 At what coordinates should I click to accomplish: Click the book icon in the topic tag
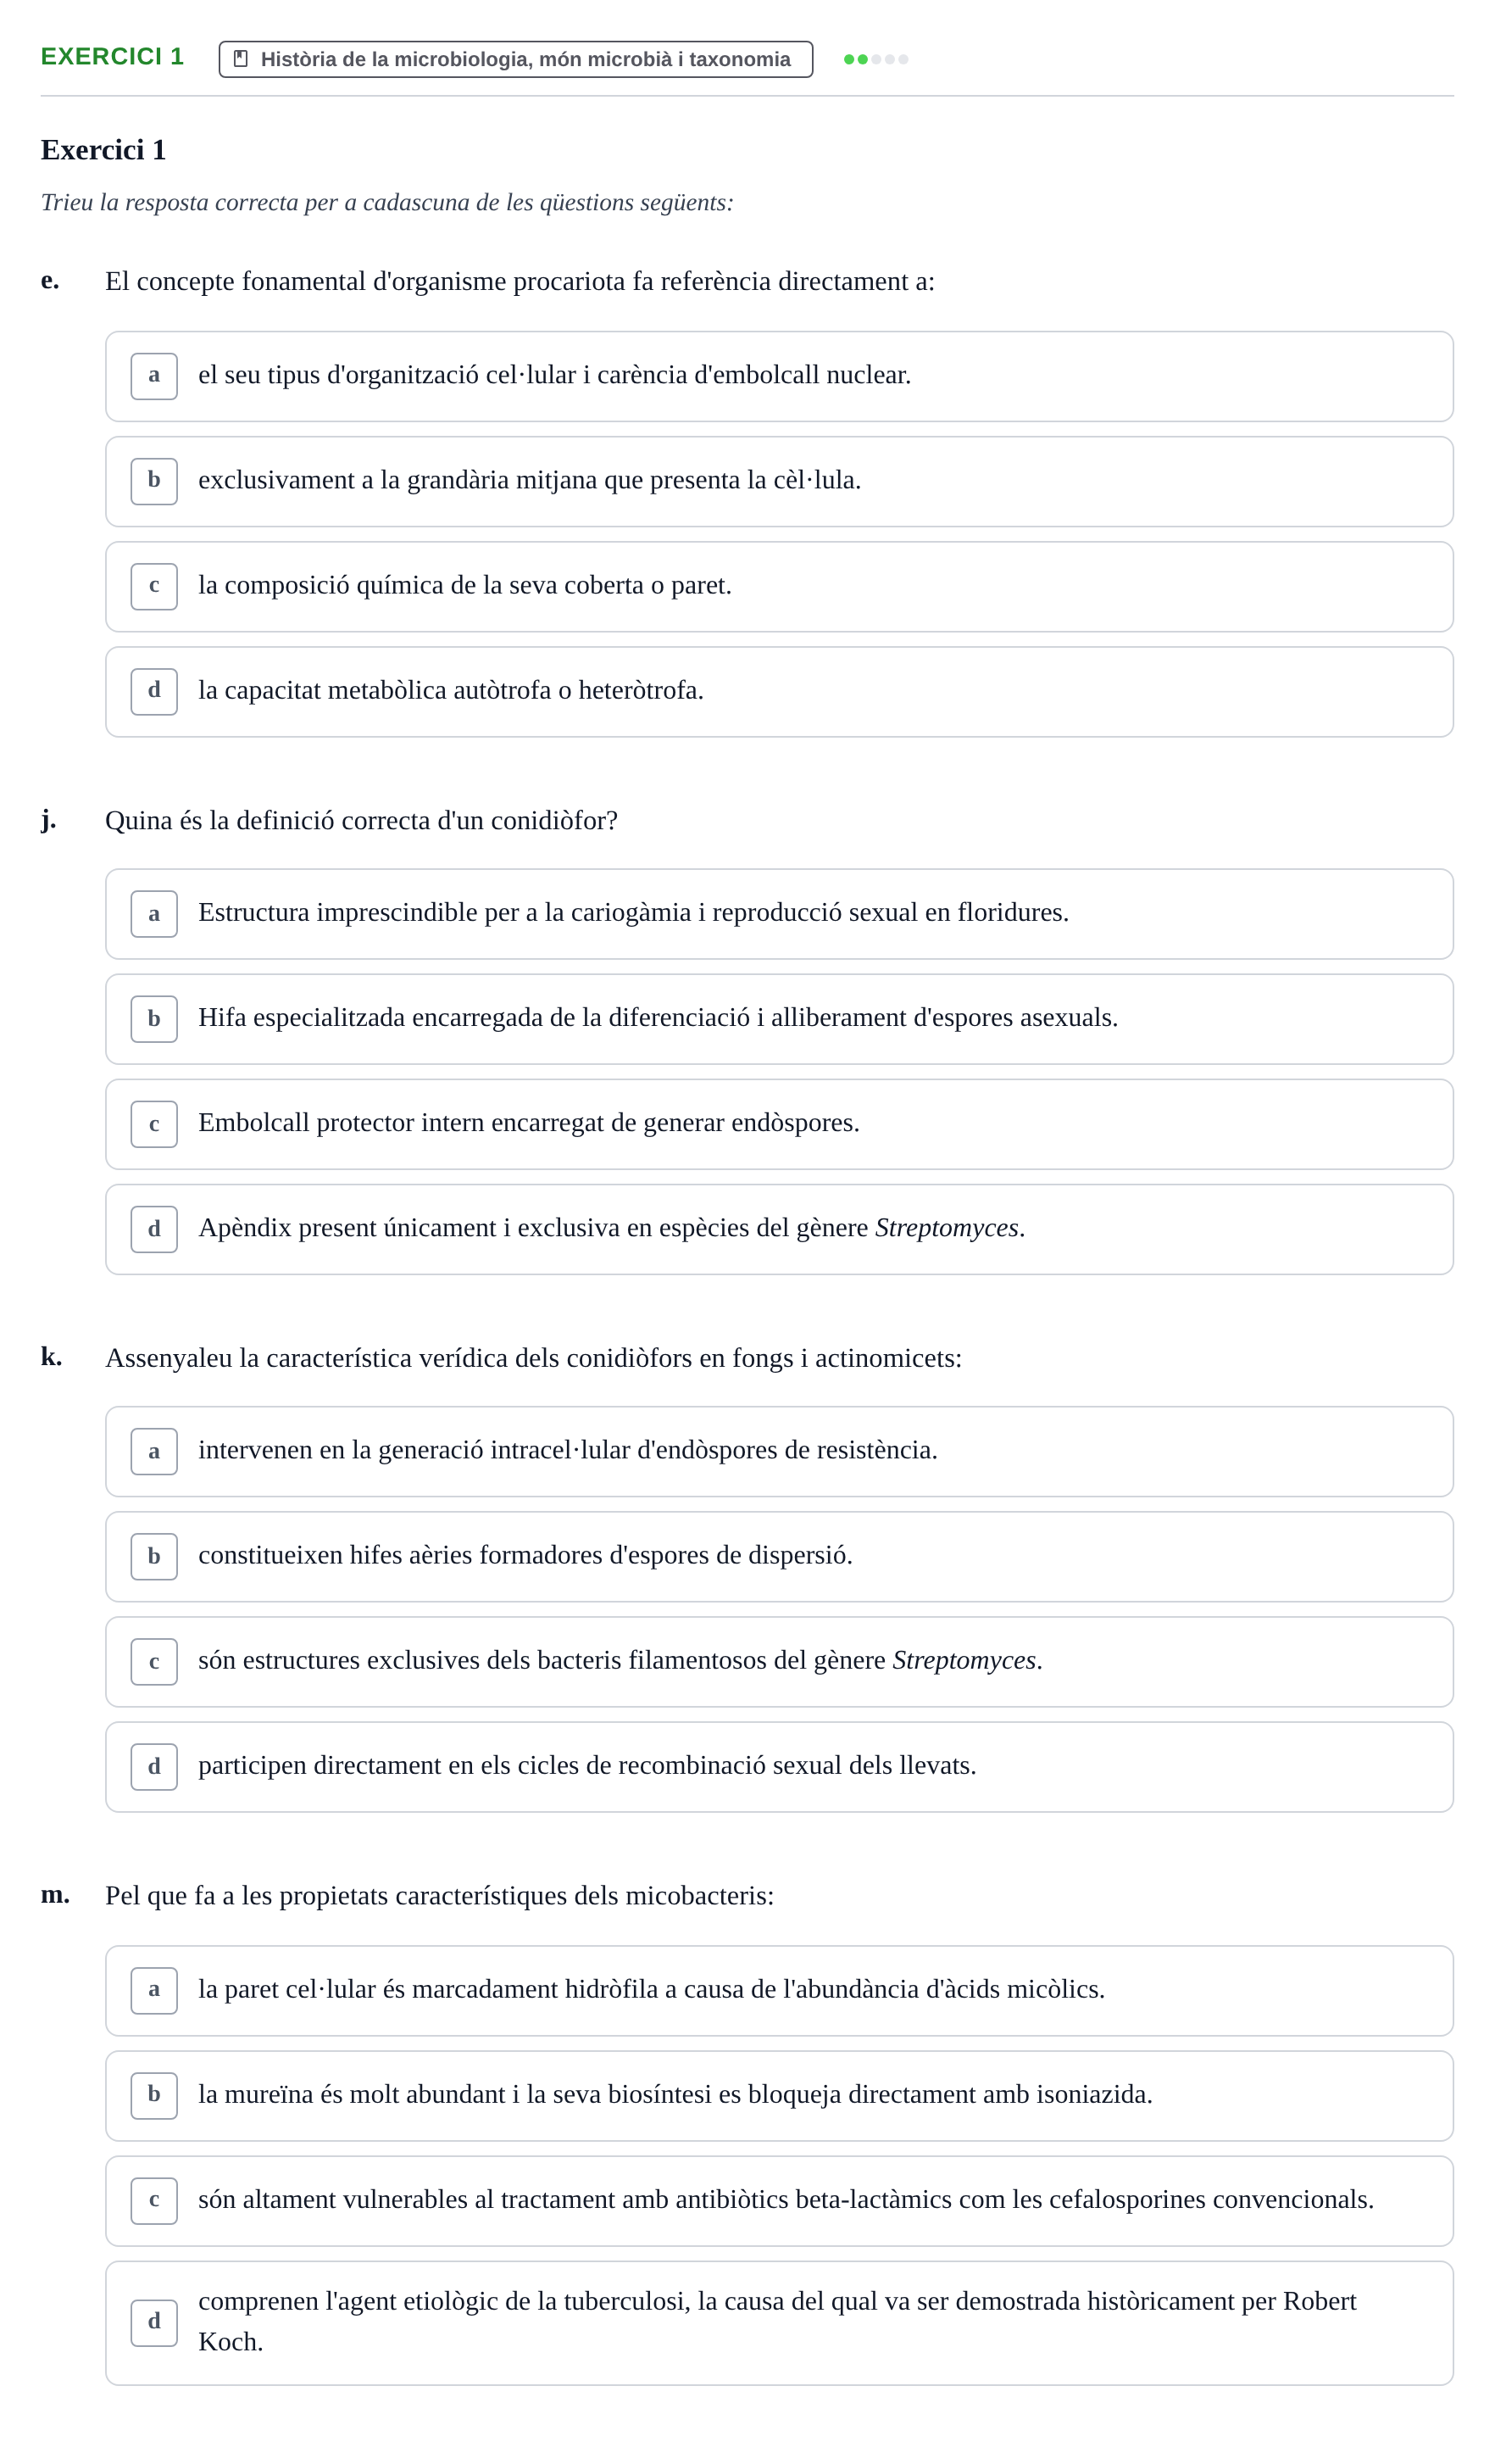click(241, 59)
